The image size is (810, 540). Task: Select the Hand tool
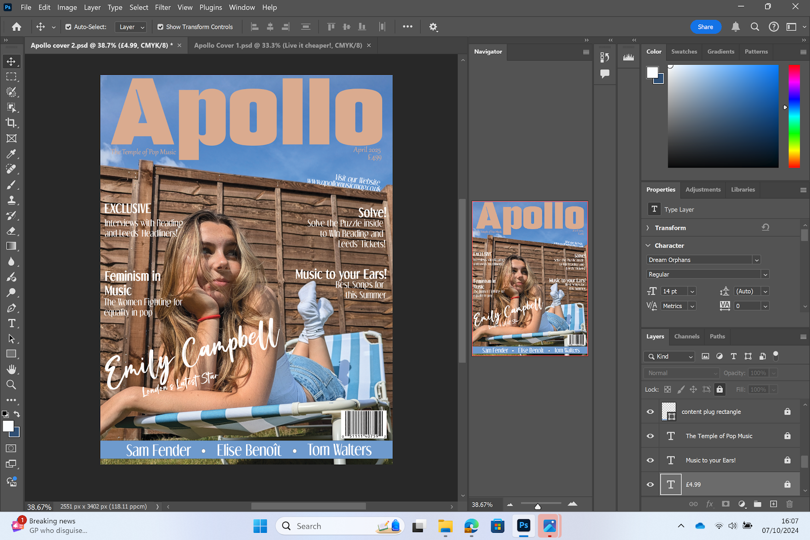click(x=11, y=369)
